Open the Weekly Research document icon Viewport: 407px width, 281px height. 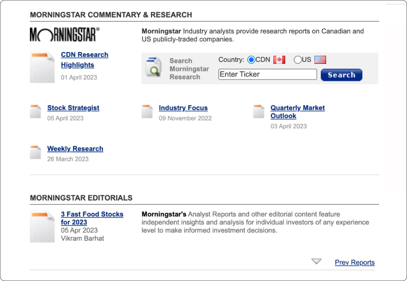(x=35, y=152)
